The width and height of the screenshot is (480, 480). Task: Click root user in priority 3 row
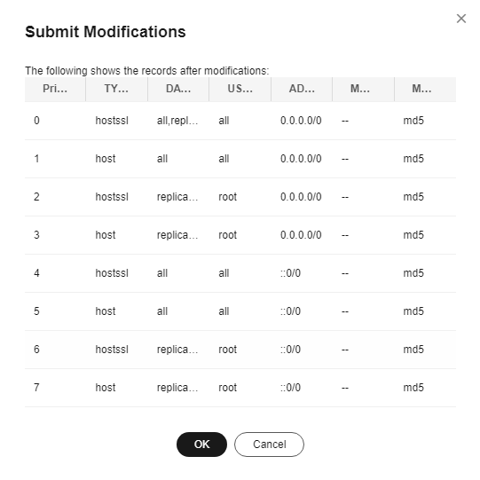(227, 235)
